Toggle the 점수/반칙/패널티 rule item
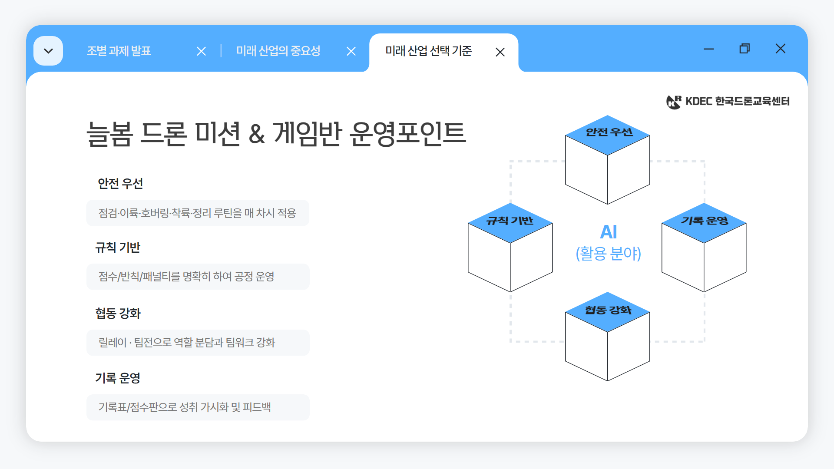The width and height of the screenshot is (834, 469). [198, 276]
